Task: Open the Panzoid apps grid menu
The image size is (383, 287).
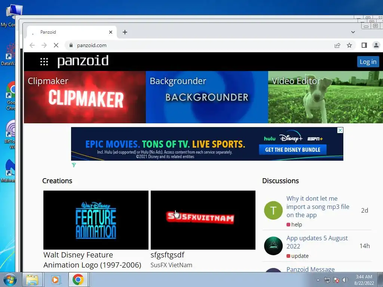Action: (x=44, y=62)
